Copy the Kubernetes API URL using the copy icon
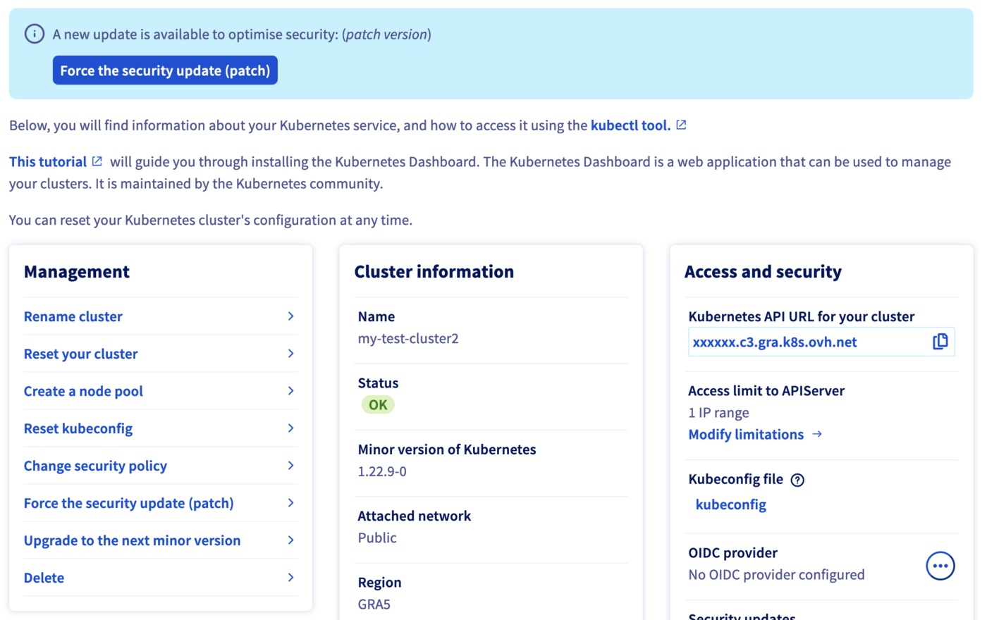Viewport: 987px width, 620px height. (x=940, y=341)
